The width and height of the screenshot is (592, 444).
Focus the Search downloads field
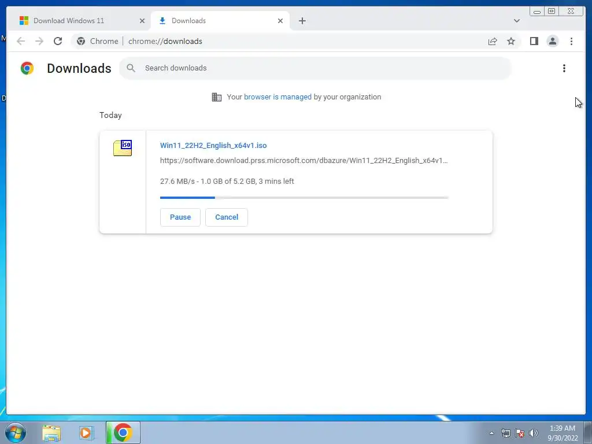(315, 68)
